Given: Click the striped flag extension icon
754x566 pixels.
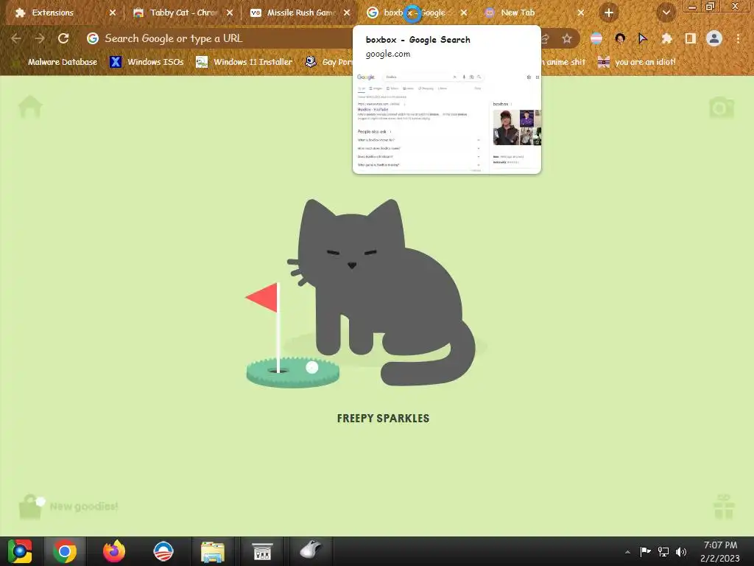Looking at the screenshot, I should coord(596,38).
